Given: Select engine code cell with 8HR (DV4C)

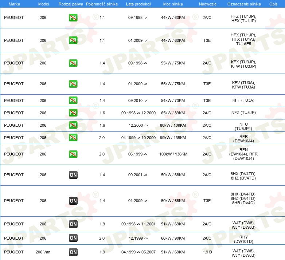Looking at the screenshot, I should tap(243, 198).
